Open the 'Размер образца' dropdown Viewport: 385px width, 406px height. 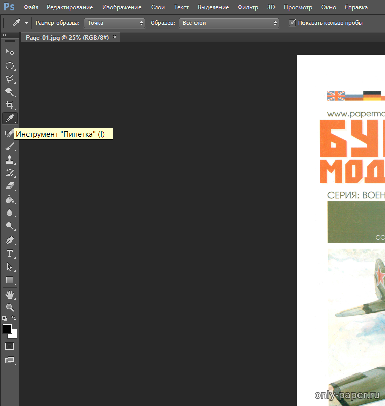coord(115,23)
